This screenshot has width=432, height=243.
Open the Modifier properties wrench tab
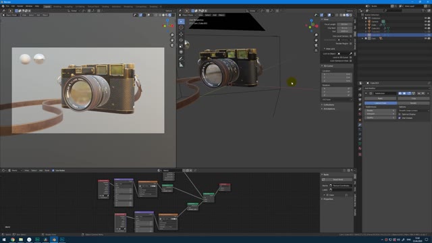[360, 125]
